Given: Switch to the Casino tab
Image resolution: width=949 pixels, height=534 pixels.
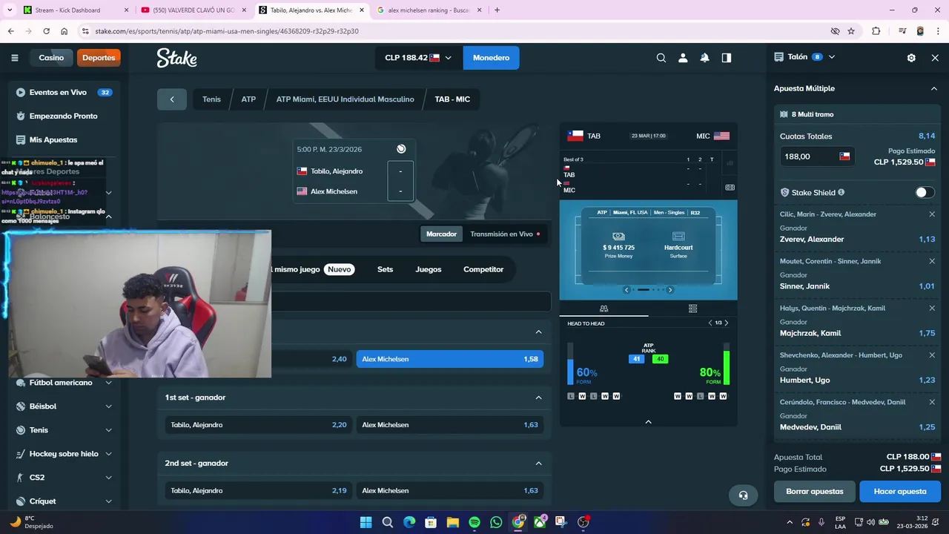Looking at the screenshot, I should [x=51, y=58].
